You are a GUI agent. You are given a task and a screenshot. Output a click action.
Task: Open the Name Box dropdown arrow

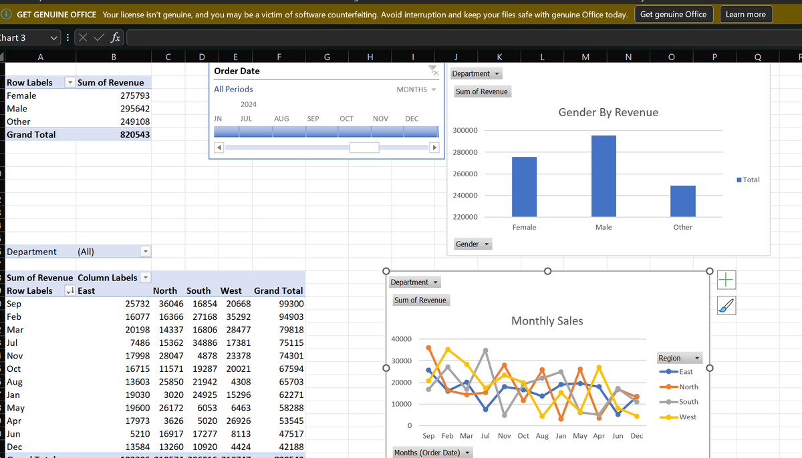tap(53, 38)
